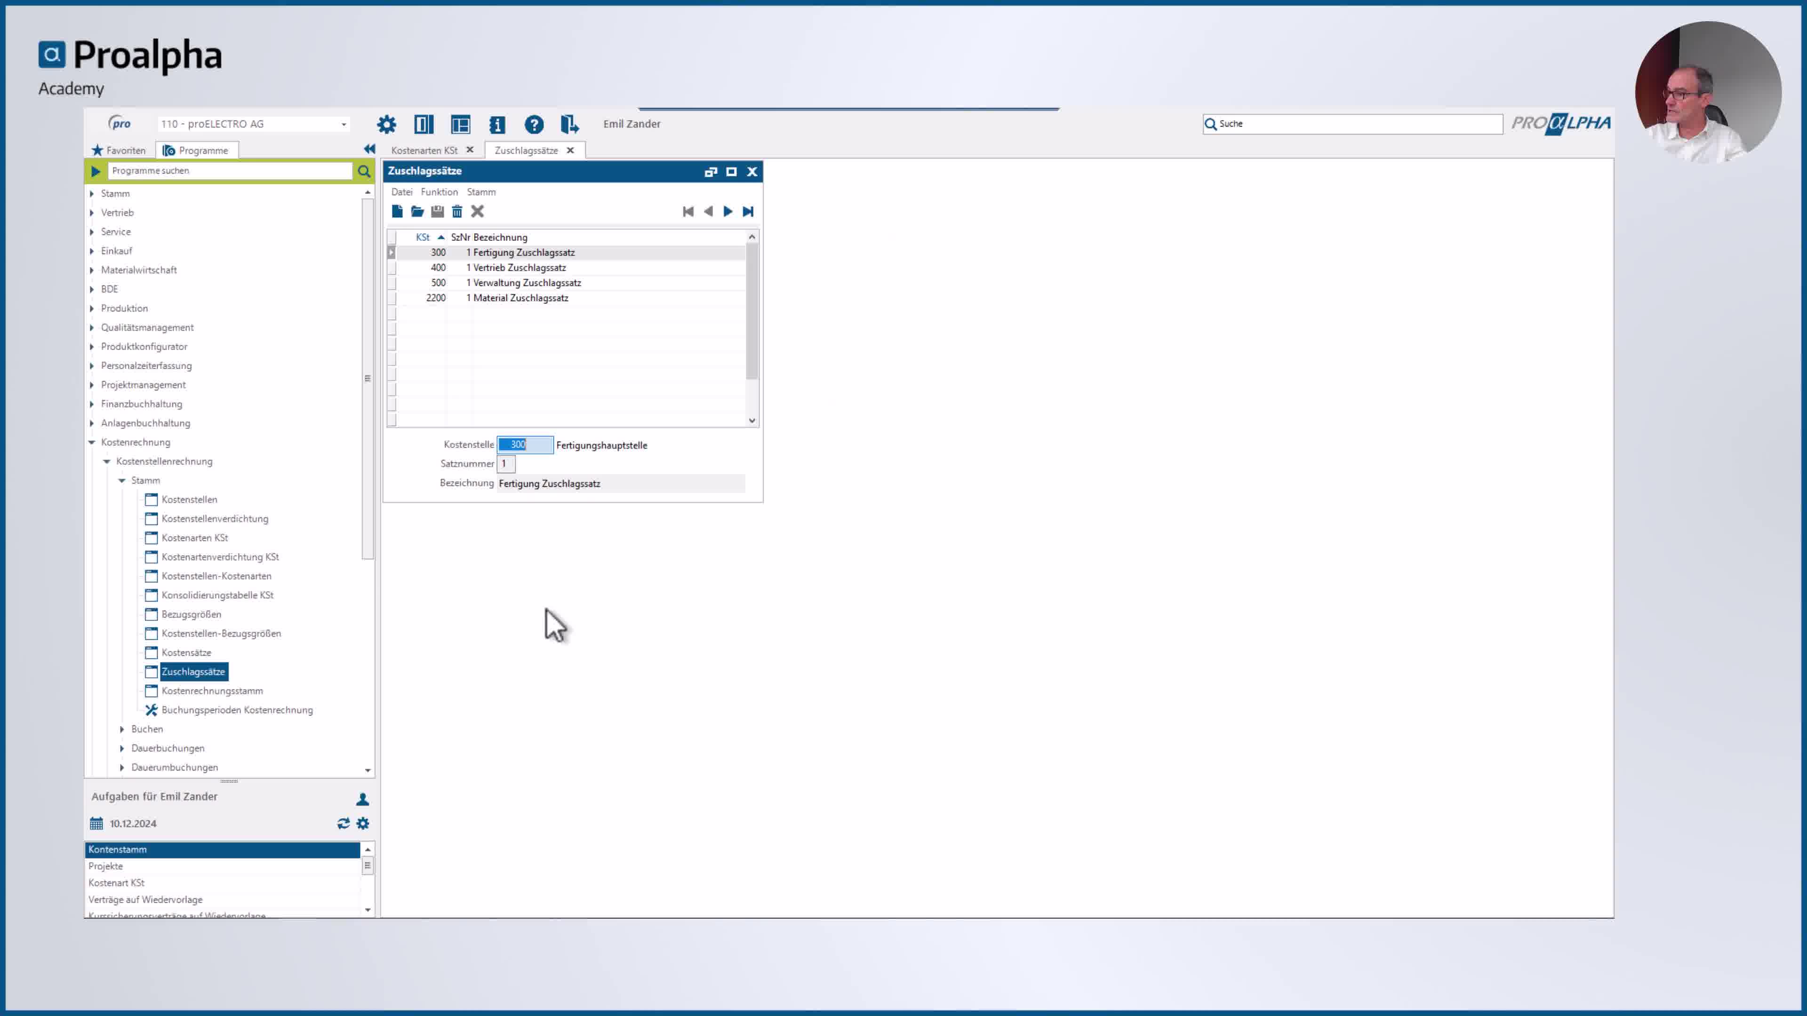Collapse the Kostenstellenrechnung tree node
This screenshot has width=1807, height=1016.
tap(107, 461)
